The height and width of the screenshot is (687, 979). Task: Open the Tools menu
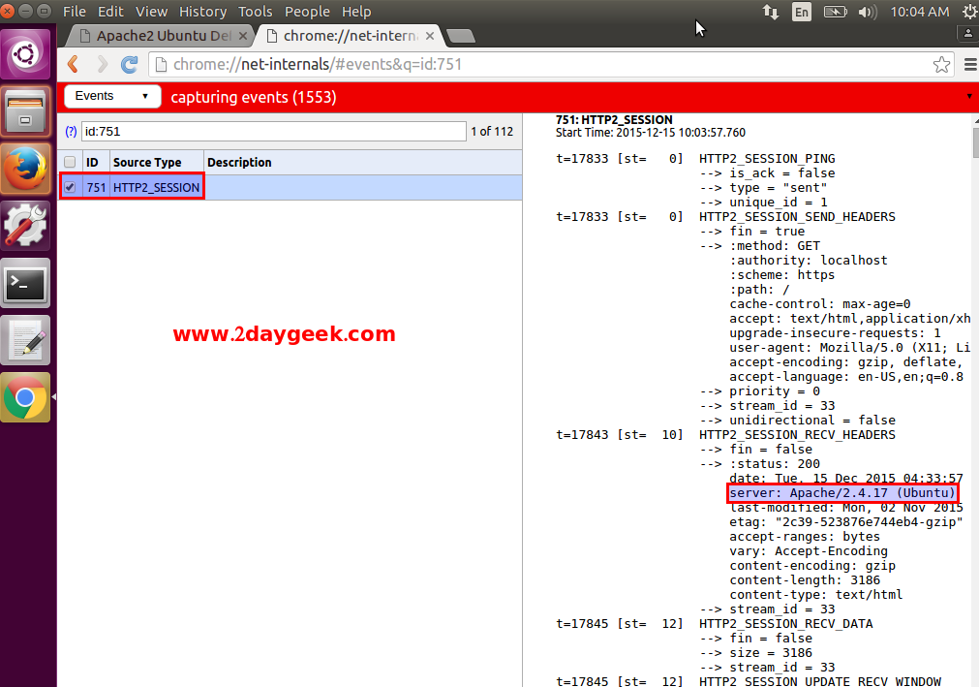(x=256, y=12)
